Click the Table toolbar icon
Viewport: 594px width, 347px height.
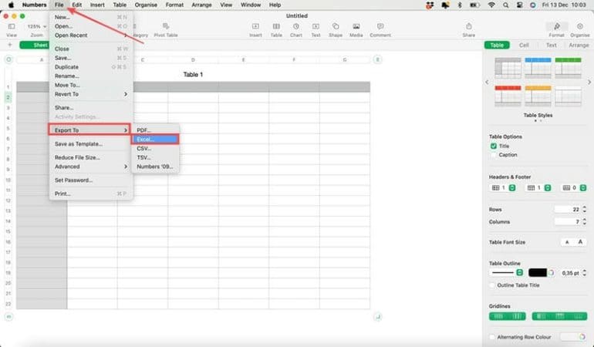click(x=276, y=26)
